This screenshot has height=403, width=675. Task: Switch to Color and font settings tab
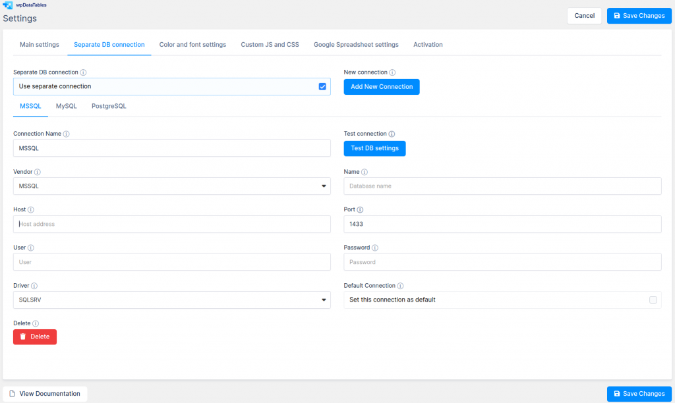coord(192,45)
